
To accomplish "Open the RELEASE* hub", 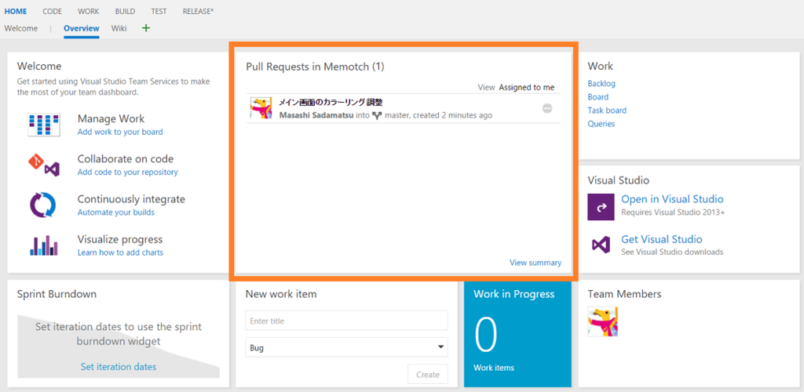I will click(198, 11).
